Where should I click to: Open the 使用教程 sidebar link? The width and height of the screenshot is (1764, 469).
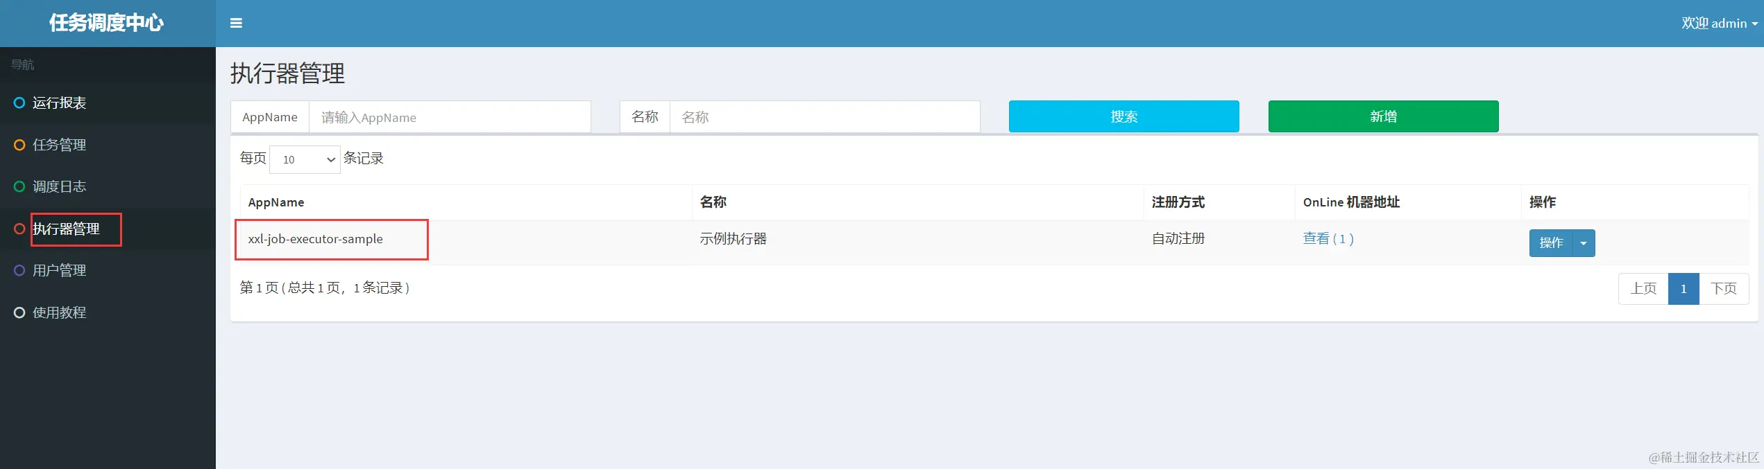(108, 312)
